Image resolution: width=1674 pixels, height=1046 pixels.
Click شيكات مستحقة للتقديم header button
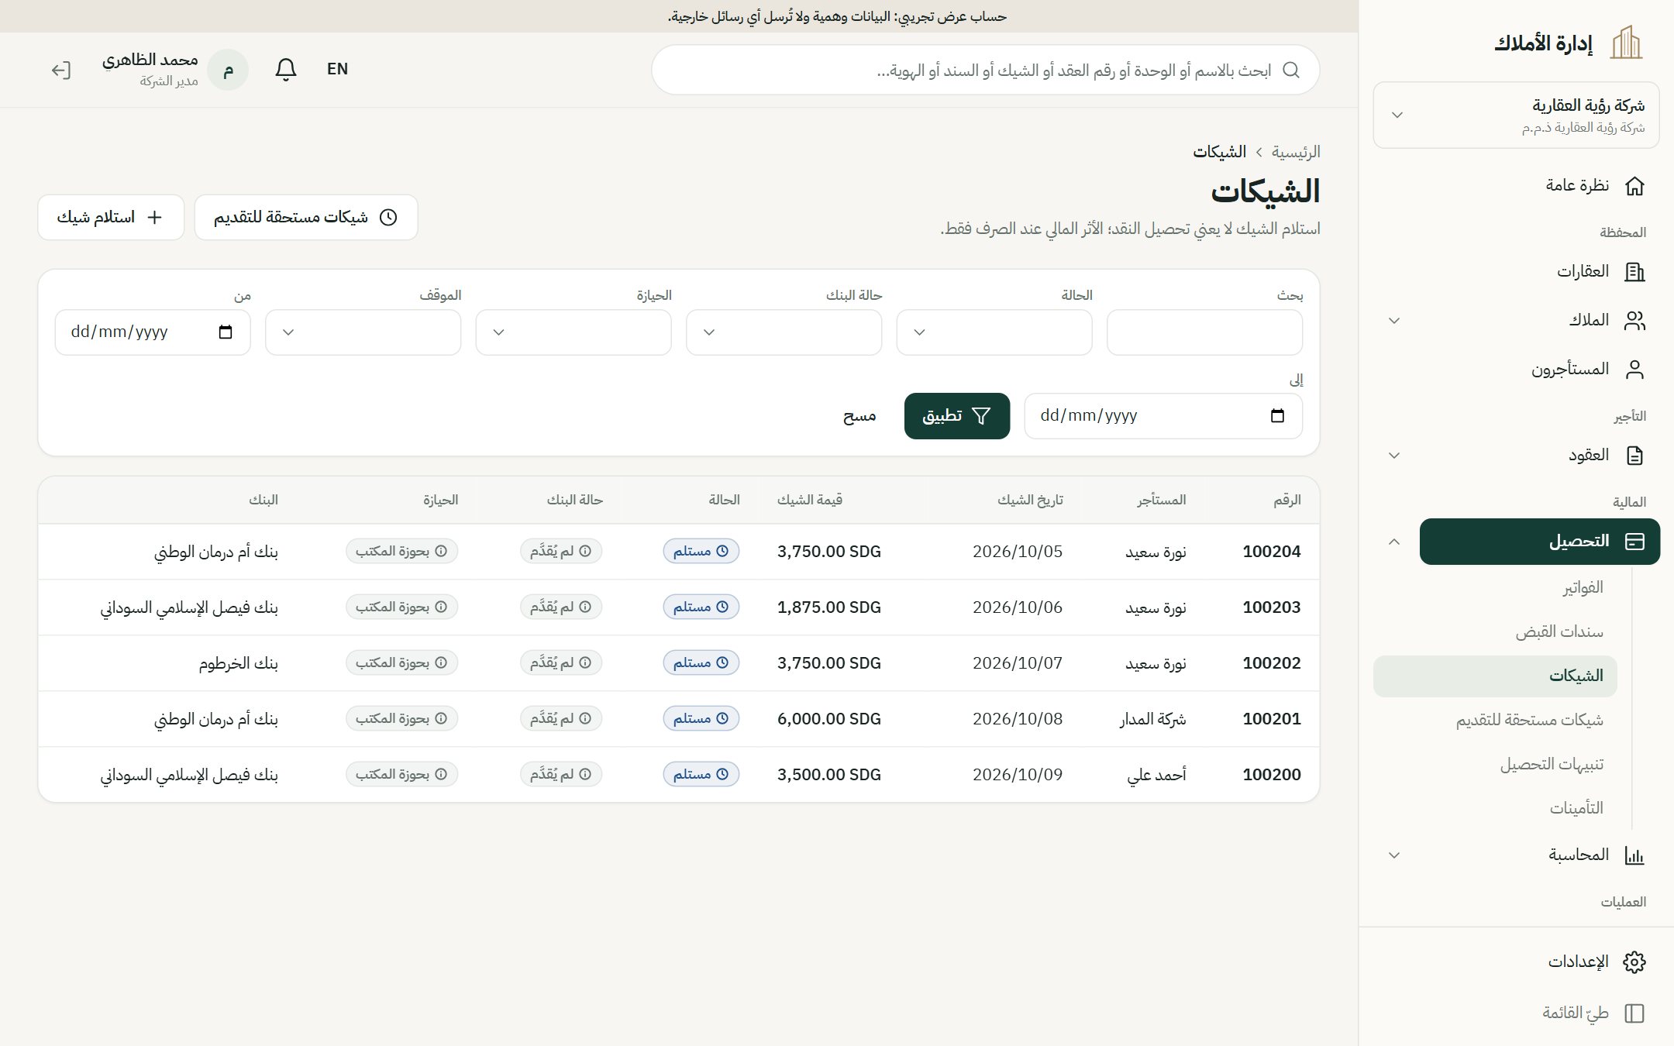tap(306, 217)
